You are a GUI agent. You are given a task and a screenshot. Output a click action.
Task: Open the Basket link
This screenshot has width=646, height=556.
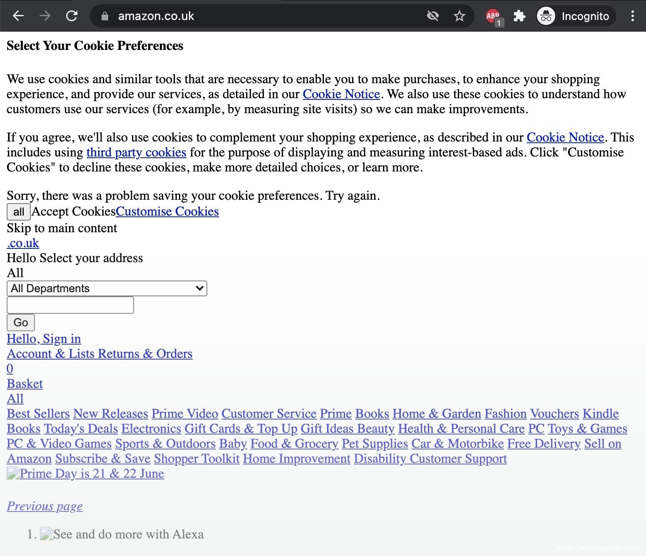[25, 384]
